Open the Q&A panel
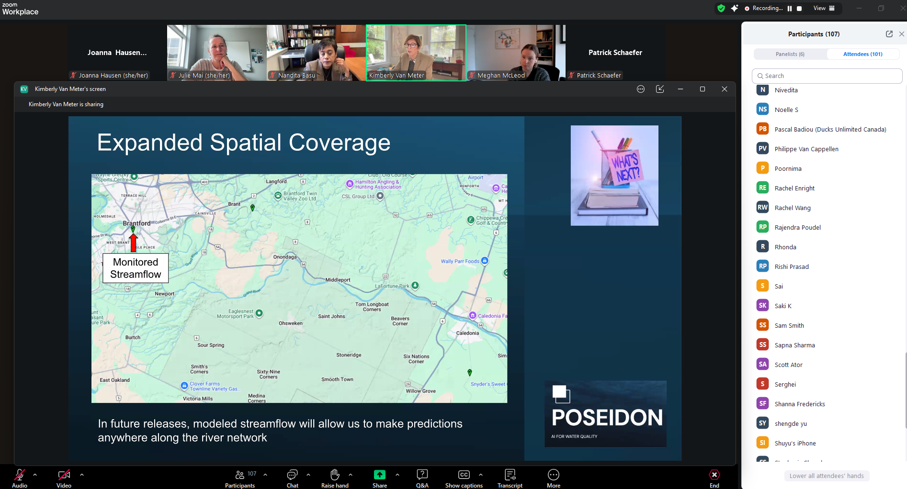Viewport: 907px width, 489px height. click(422, 475)
